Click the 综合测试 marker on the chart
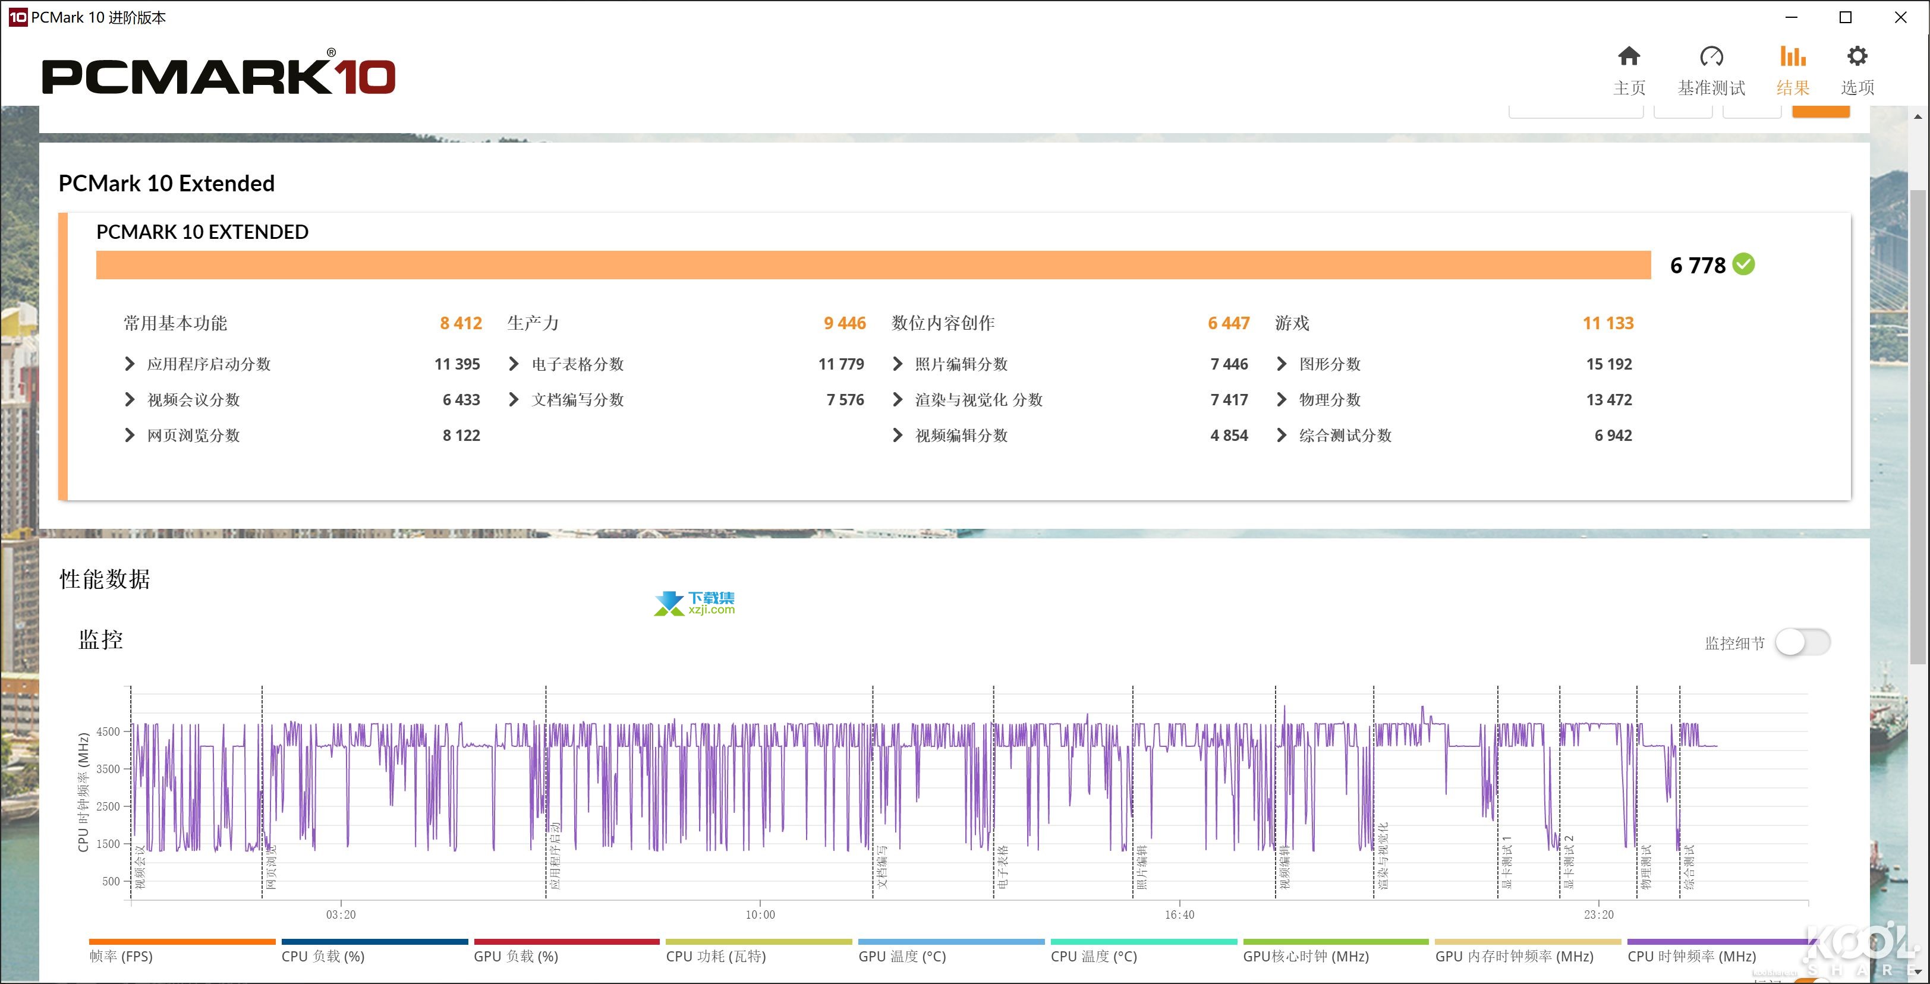 [x=1689, y=867]
